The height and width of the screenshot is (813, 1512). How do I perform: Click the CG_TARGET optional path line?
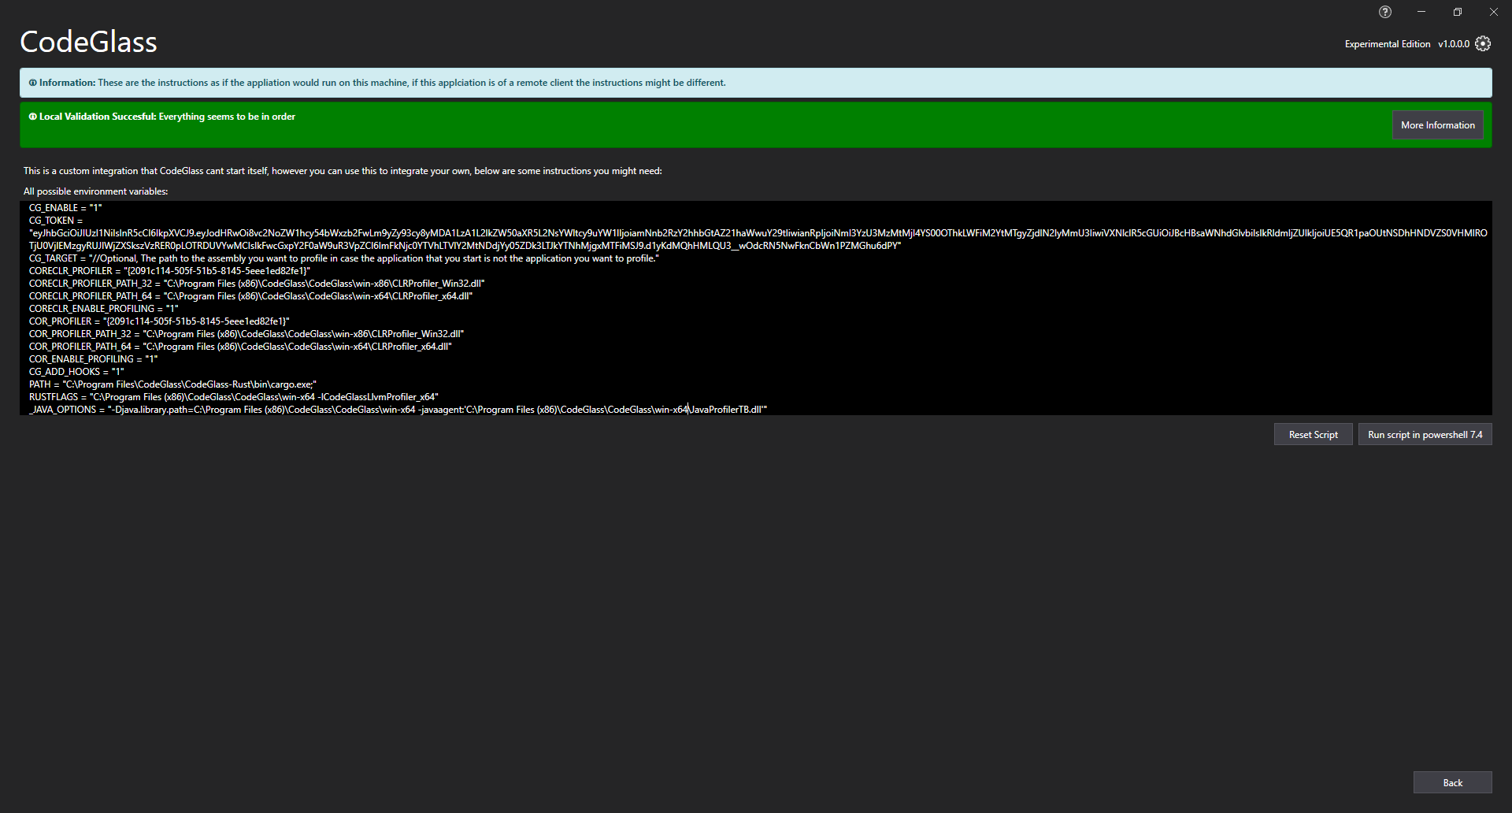[x=344, y=258]
